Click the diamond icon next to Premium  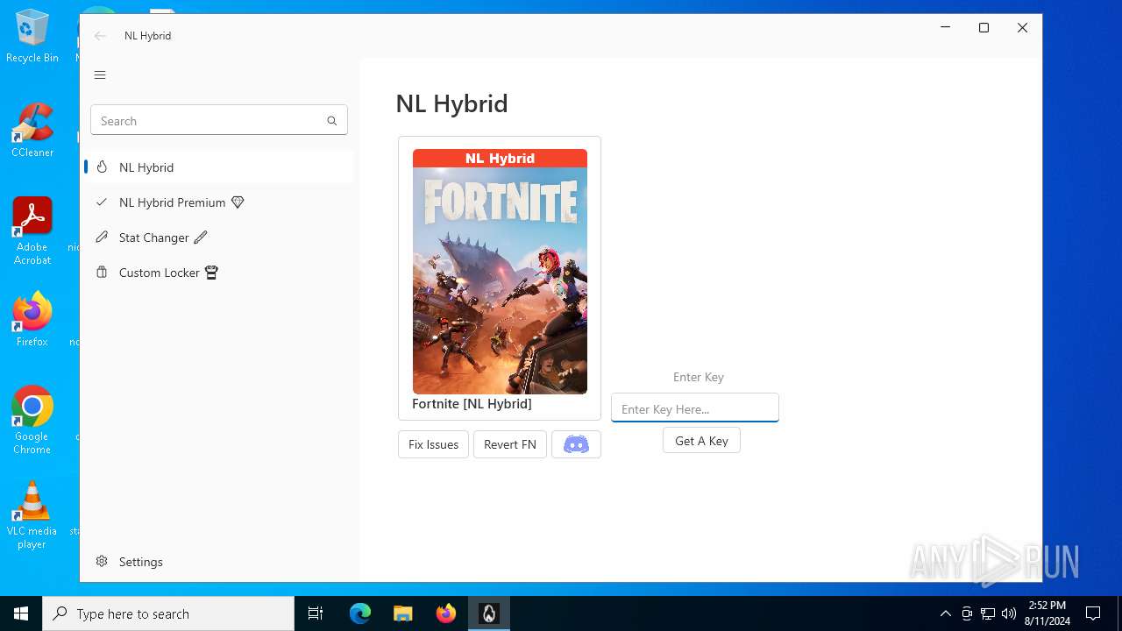tap(238, 202)
